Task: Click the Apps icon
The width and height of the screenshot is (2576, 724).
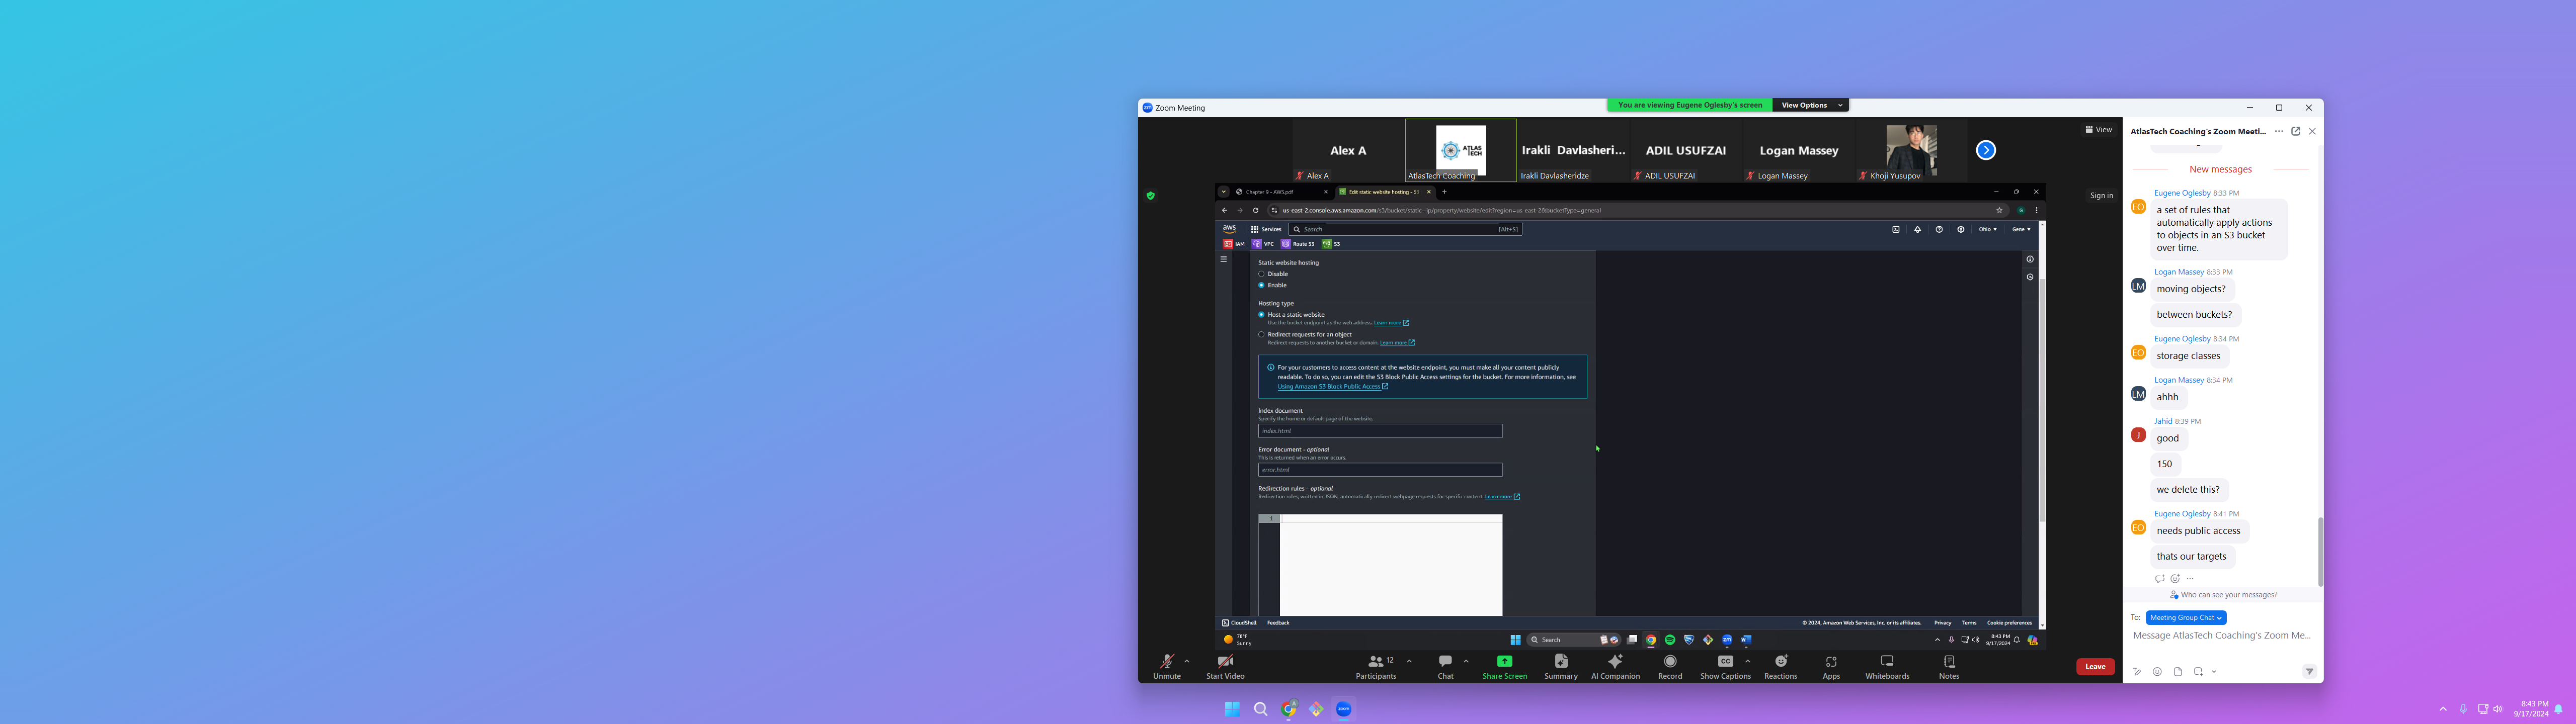Action: (1831, 662)
